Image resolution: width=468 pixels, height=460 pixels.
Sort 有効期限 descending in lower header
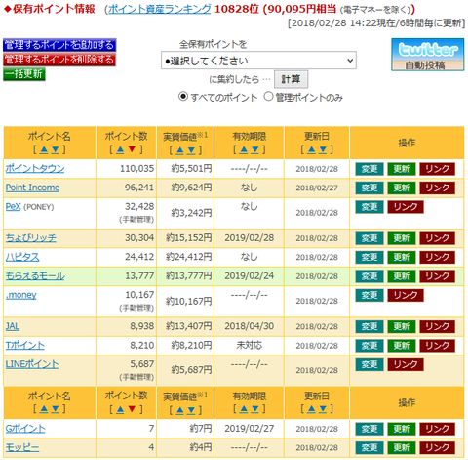(x=255, y=409)
